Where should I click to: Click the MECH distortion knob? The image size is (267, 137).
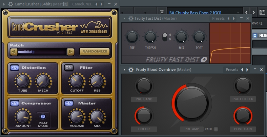point(43,81)
